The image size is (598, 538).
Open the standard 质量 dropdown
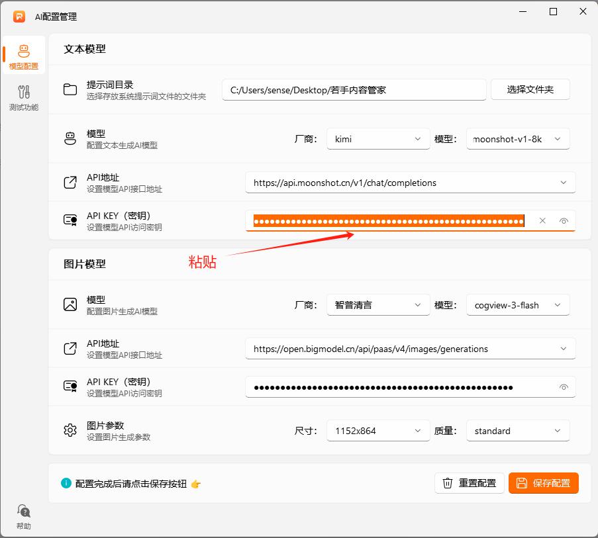pos(518,431)
